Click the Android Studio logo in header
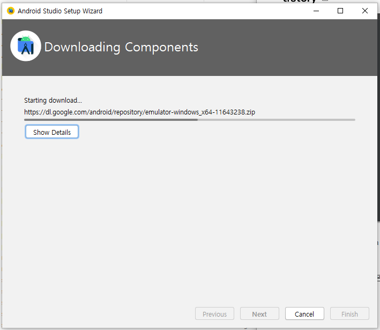380x330 pixels. click(x=26, y=46)
